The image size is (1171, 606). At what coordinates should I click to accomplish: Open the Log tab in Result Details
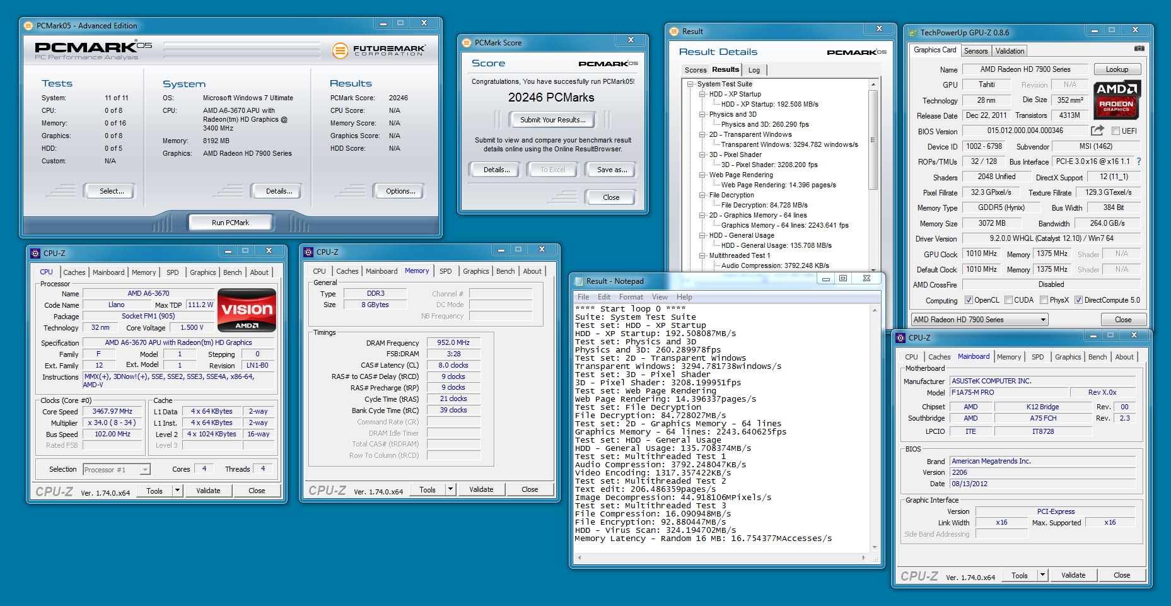754,70
